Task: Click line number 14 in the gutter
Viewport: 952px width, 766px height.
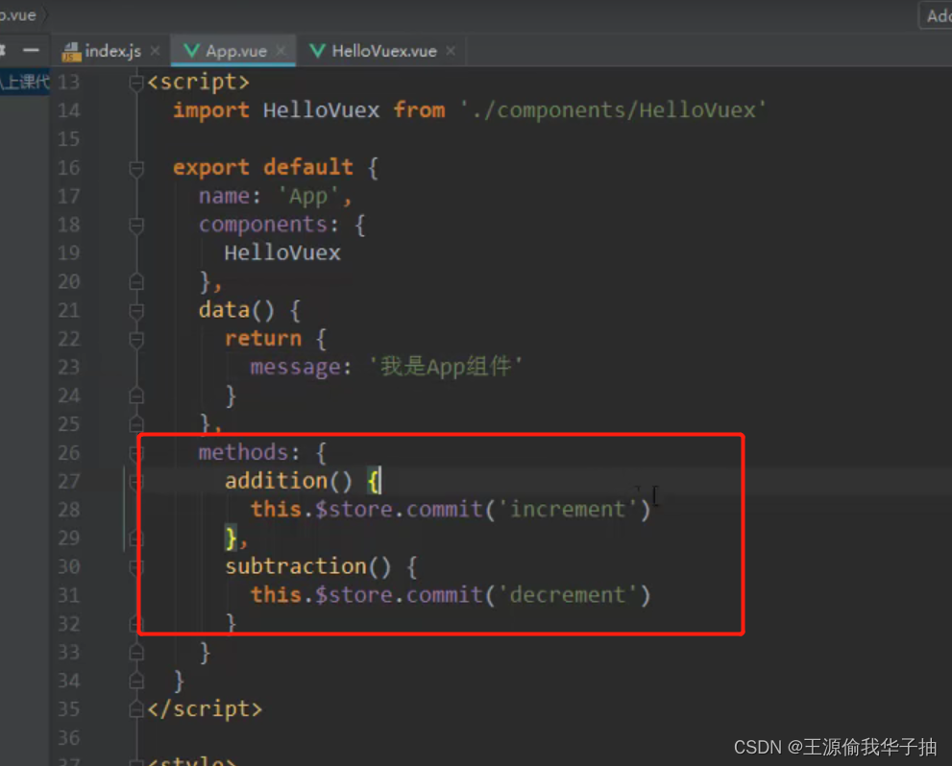Action: pyautogui.click(x=68, y=110)
